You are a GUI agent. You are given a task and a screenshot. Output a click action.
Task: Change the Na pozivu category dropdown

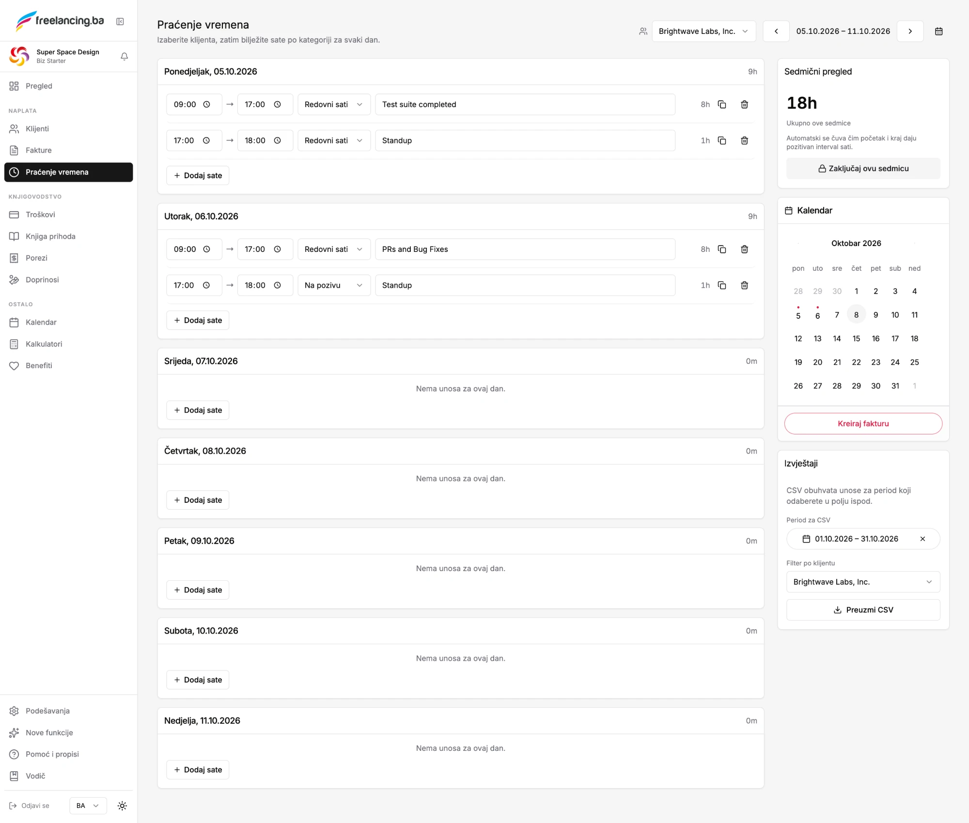(x=334, y=285)
